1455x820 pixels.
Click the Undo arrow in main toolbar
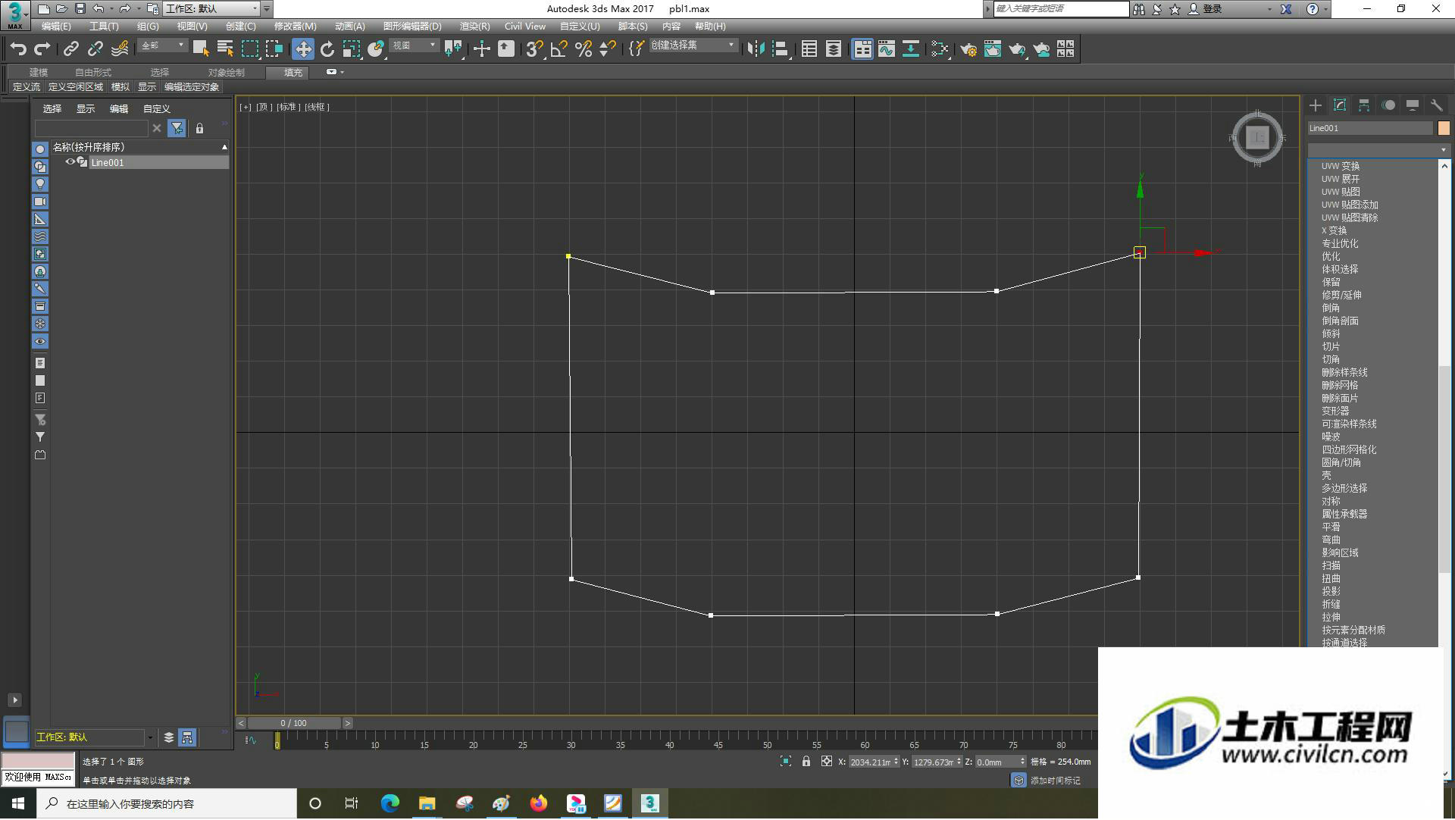pyautogui.click(x=18, y=49)
